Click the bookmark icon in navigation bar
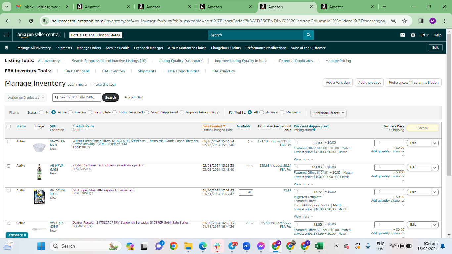452x254 pixels. (x=6, y=48)
